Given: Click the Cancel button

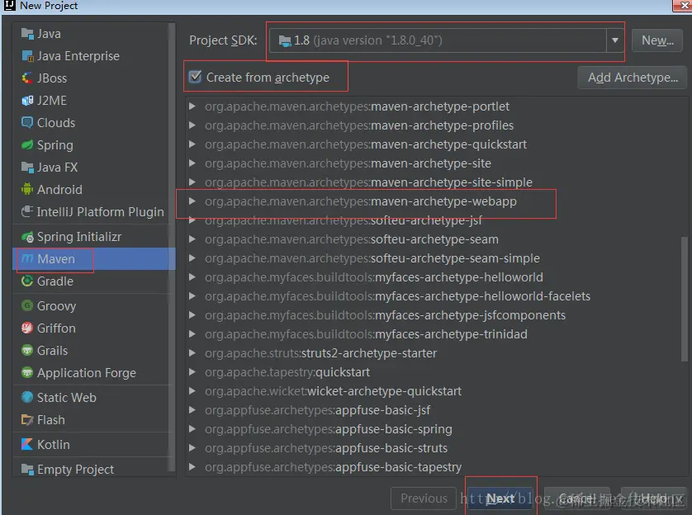Looking at the screenshot, I should click(577, 498).
